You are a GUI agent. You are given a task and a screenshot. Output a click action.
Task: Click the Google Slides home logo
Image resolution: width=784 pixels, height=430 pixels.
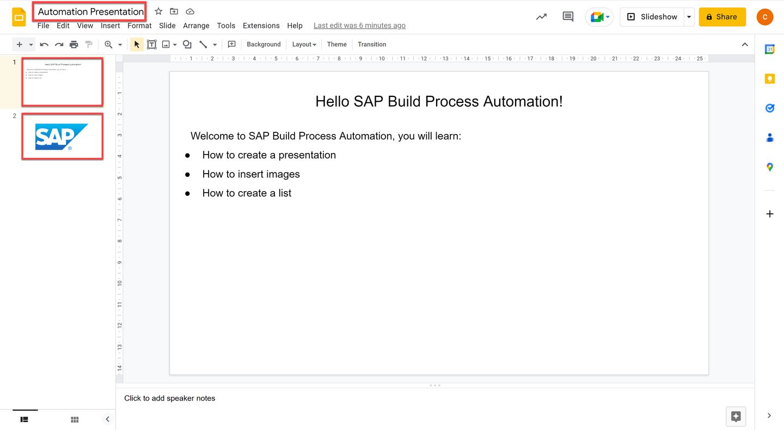click(19, 17)
